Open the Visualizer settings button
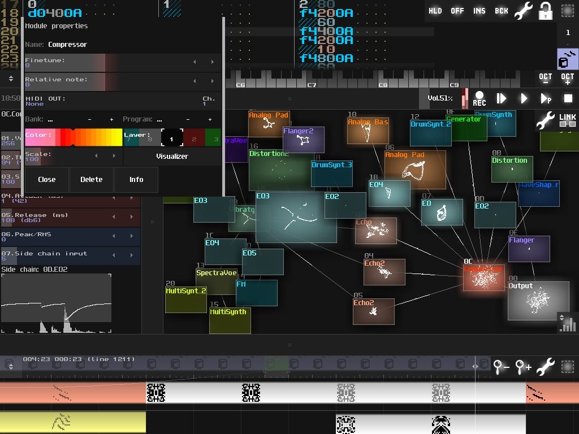This screenshot has height=434, width=579. 172,157
